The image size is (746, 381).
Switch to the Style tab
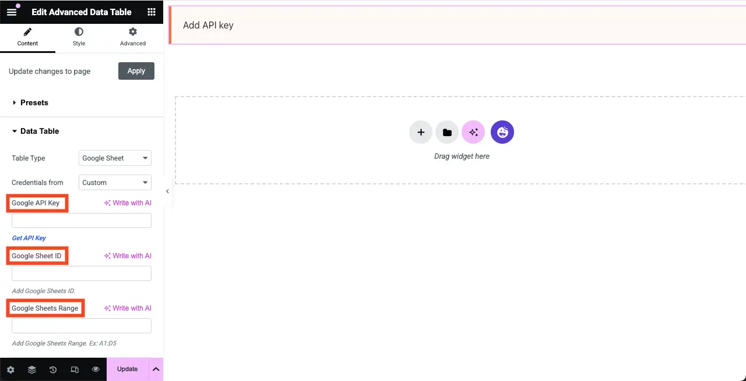[x=79, y=37]
